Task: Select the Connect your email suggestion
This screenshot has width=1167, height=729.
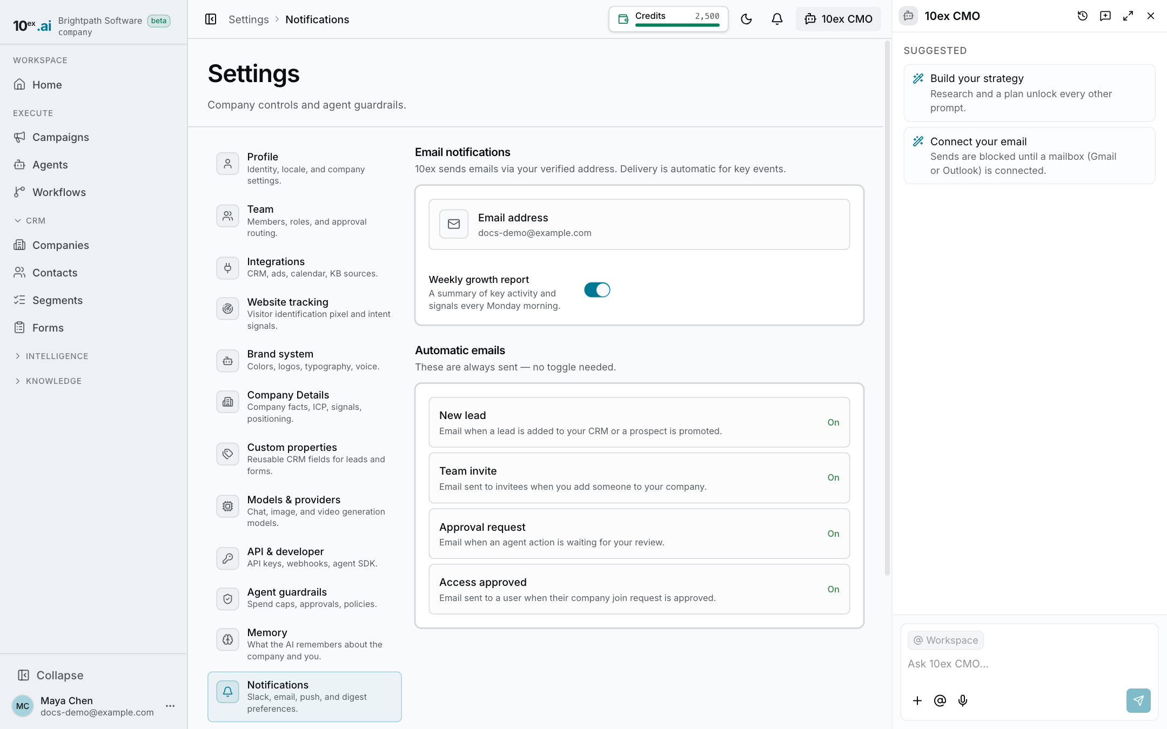Action: tap(1029, 156)
